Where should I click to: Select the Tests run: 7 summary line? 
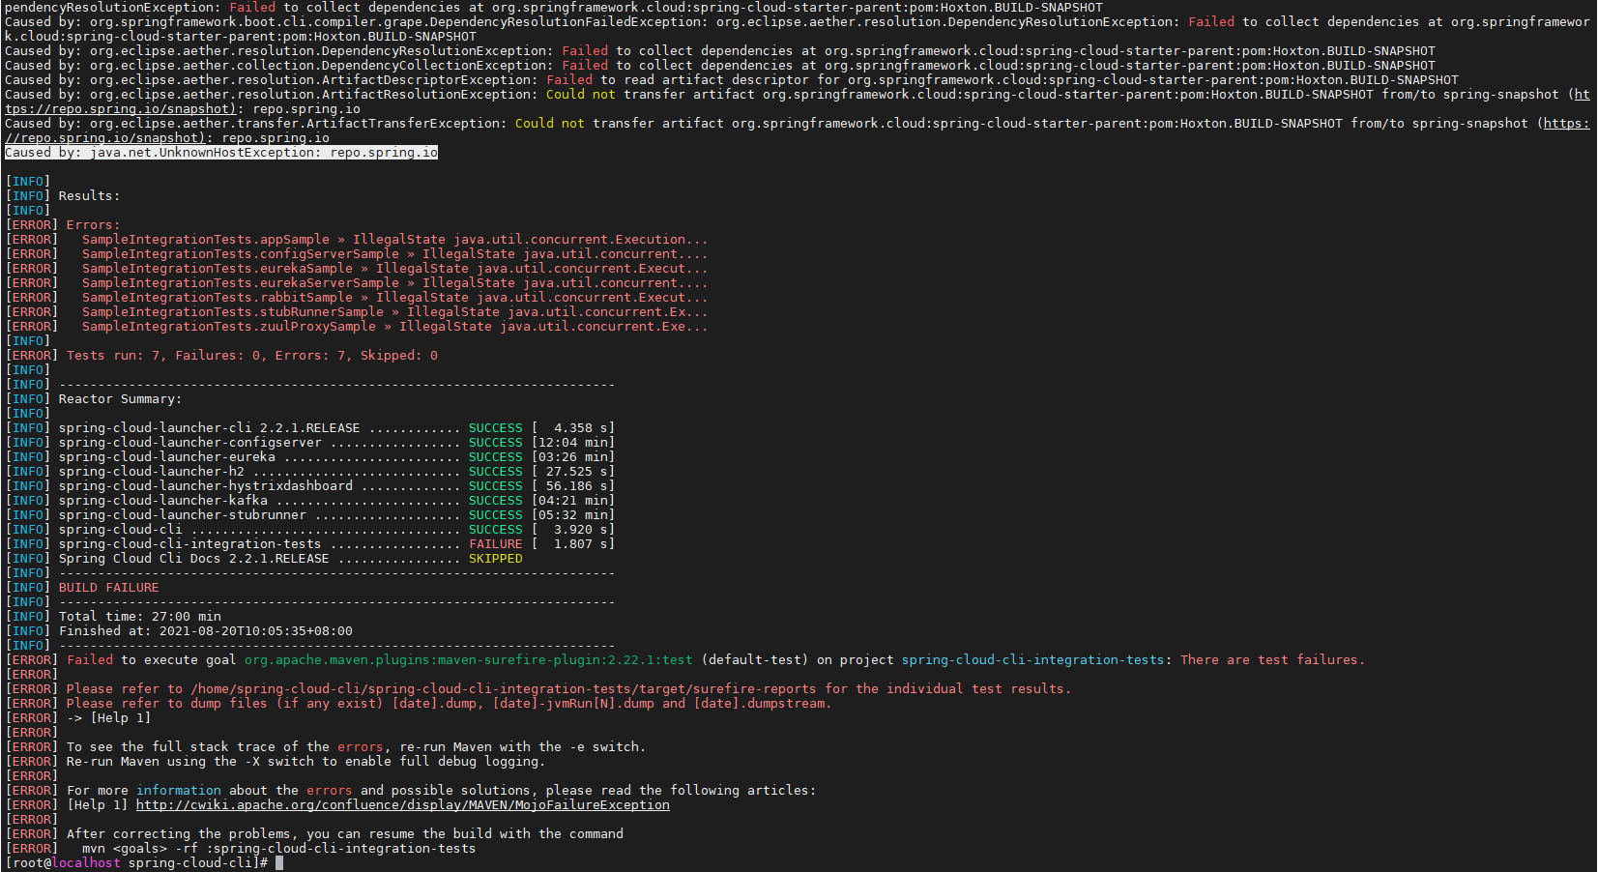pyautogui.click(x=252, y=356)
